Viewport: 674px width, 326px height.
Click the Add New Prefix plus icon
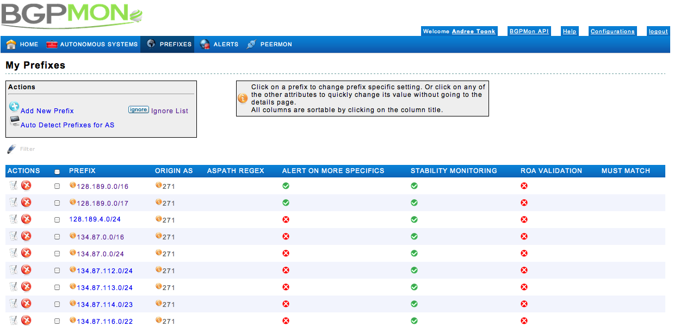(14, 107)
